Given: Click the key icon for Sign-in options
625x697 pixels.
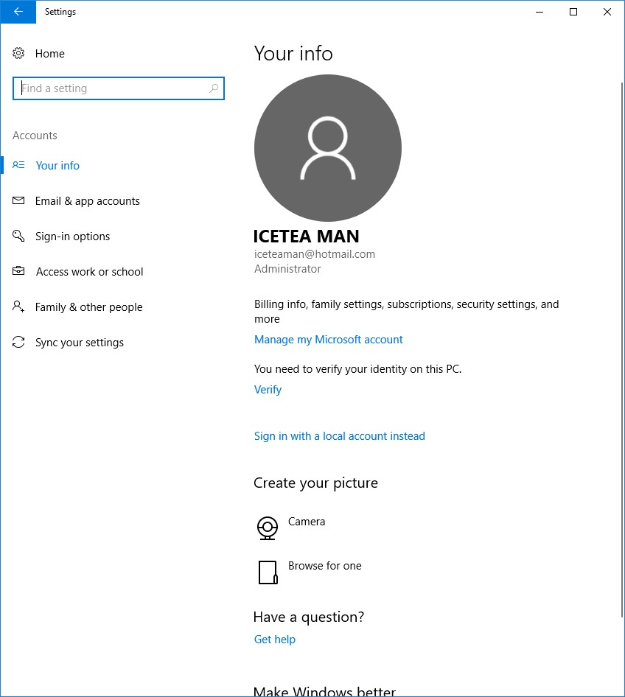Looking at the screenshot, I should coord(19,237).
